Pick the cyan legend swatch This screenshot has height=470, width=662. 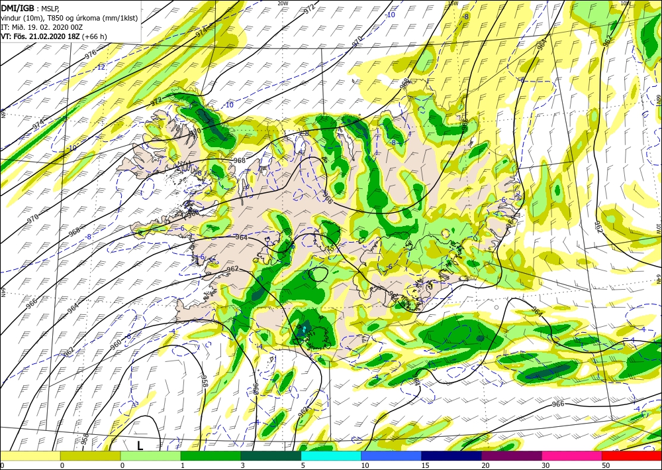pos(331,456)
